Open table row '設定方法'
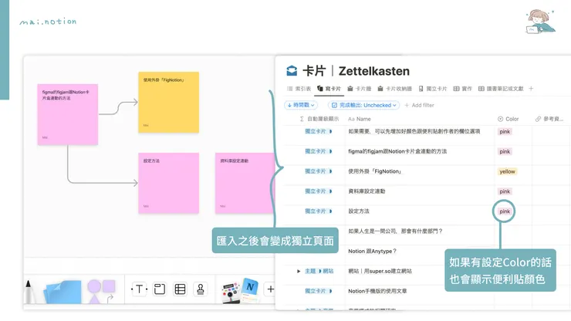571x321 pixels. pyautogui.click(x=359, y=211)
